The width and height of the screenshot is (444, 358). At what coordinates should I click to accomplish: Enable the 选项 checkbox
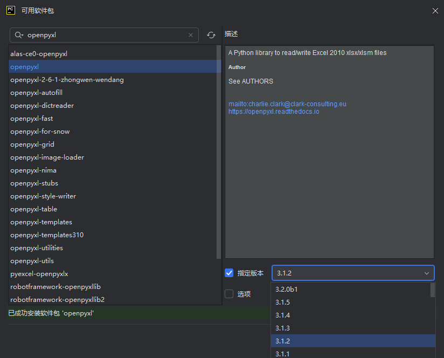229,294
